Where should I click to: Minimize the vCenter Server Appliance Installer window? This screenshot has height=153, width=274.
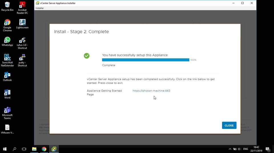[x=233, y=3]
